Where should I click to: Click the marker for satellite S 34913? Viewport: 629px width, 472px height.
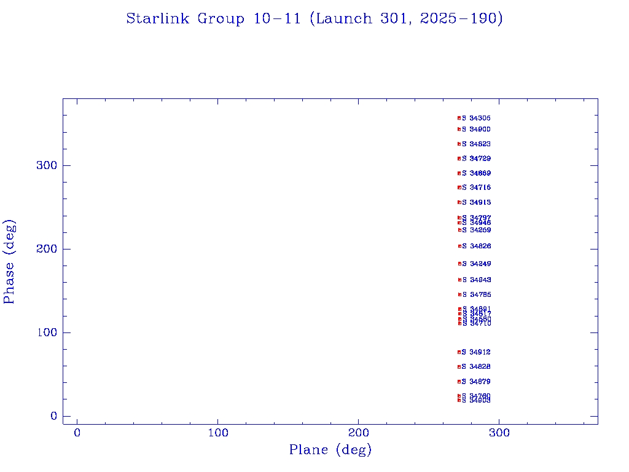coord(459,202)
